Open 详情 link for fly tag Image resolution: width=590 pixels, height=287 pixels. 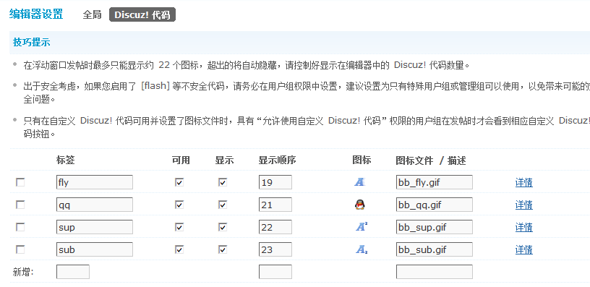click(x=523, y=183)
